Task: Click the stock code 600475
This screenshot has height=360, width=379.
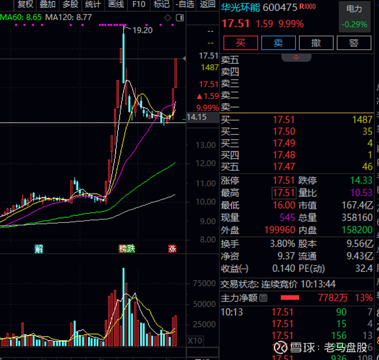Action: point(280,8)
